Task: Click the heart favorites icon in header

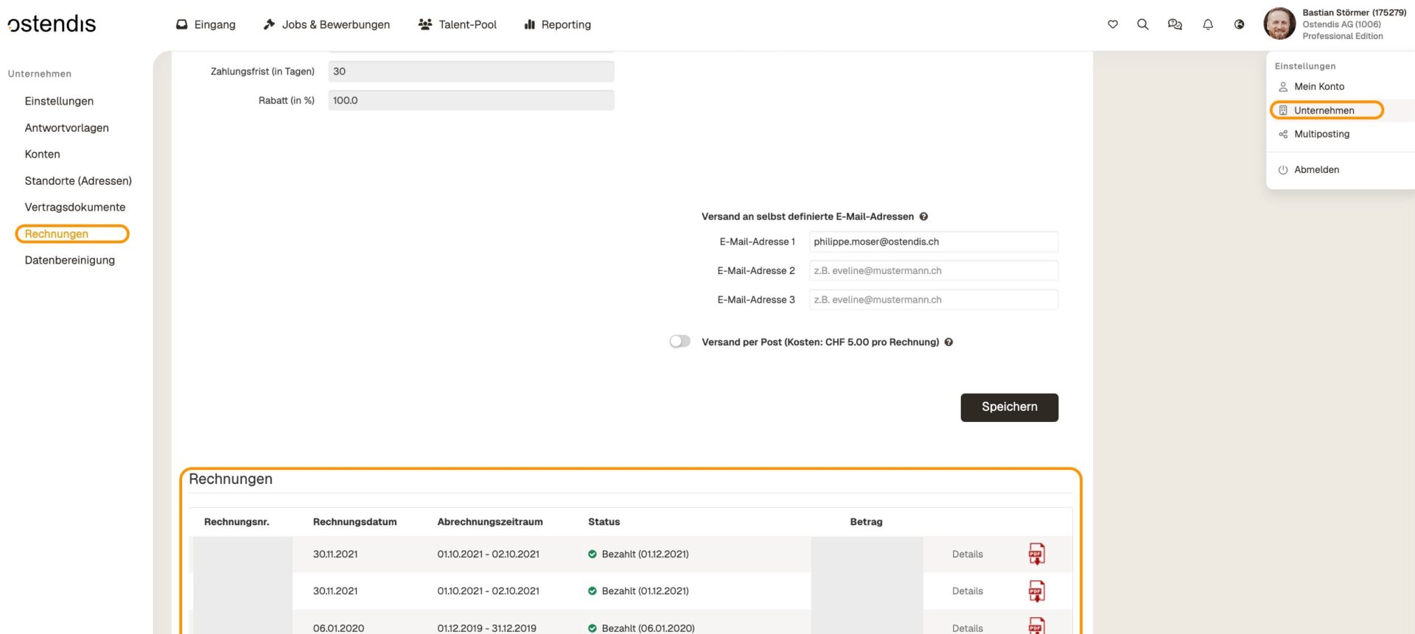Action: 1113,24
